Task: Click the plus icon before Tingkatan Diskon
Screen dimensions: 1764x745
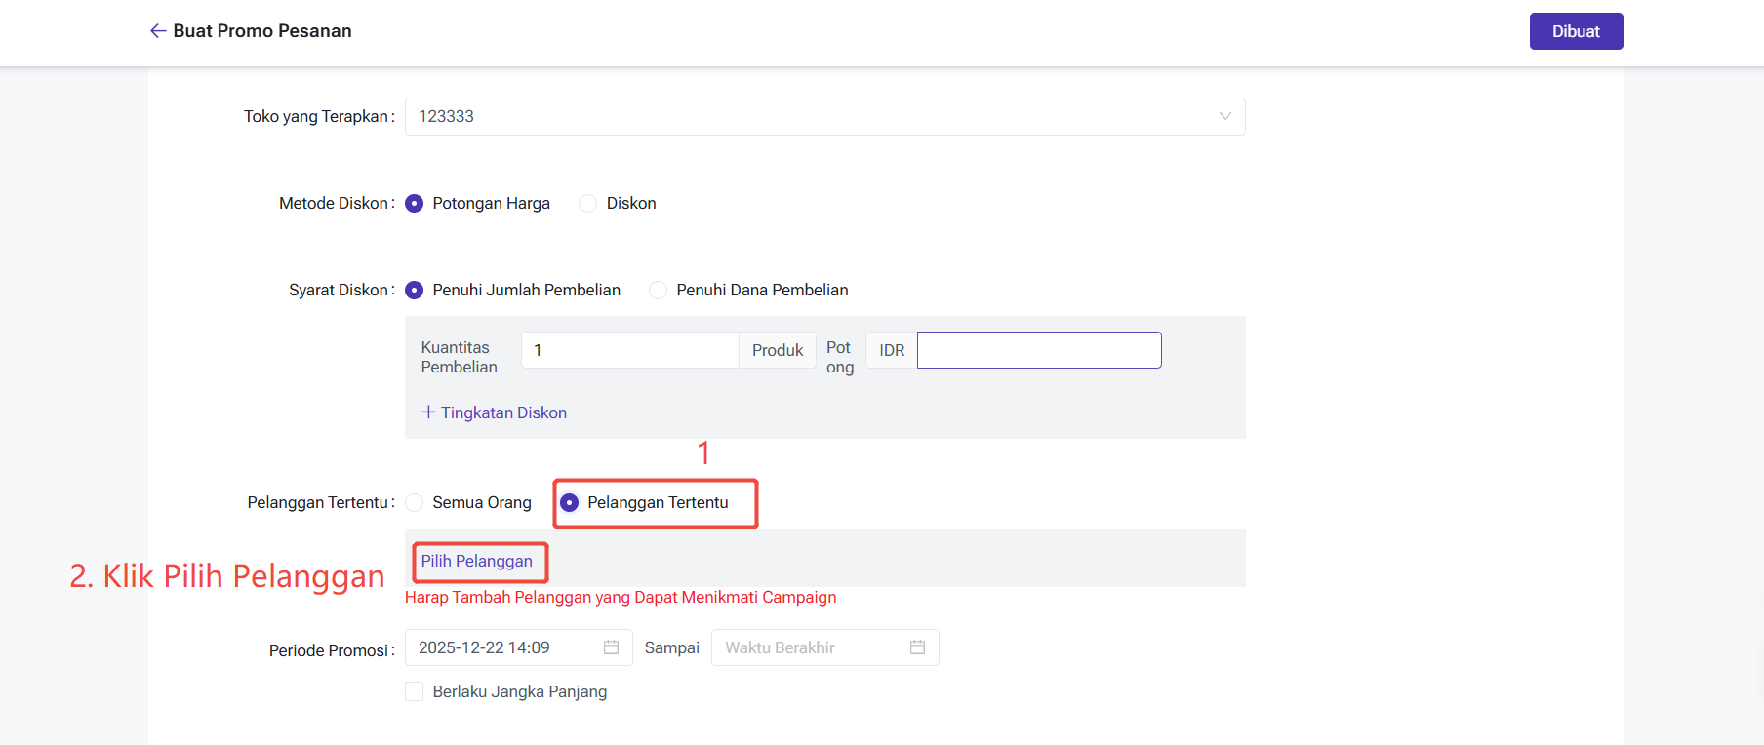Action: point(428,412)
